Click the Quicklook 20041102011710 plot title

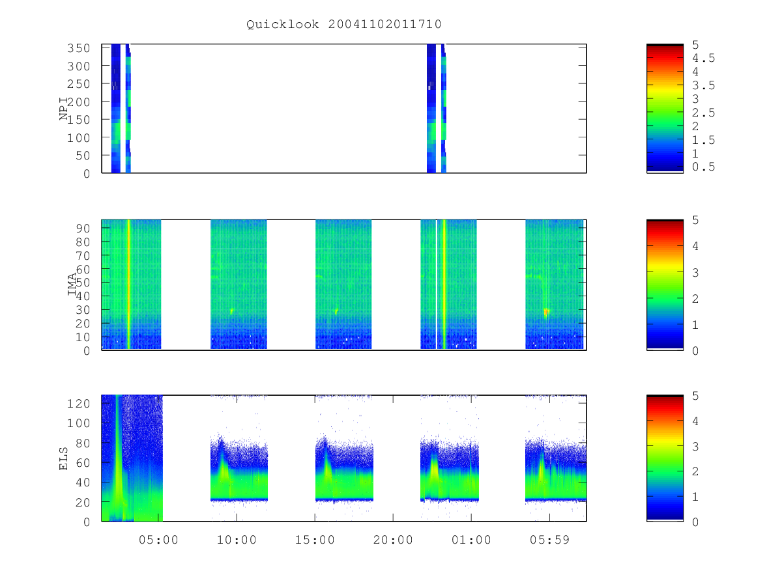[343, 25]
